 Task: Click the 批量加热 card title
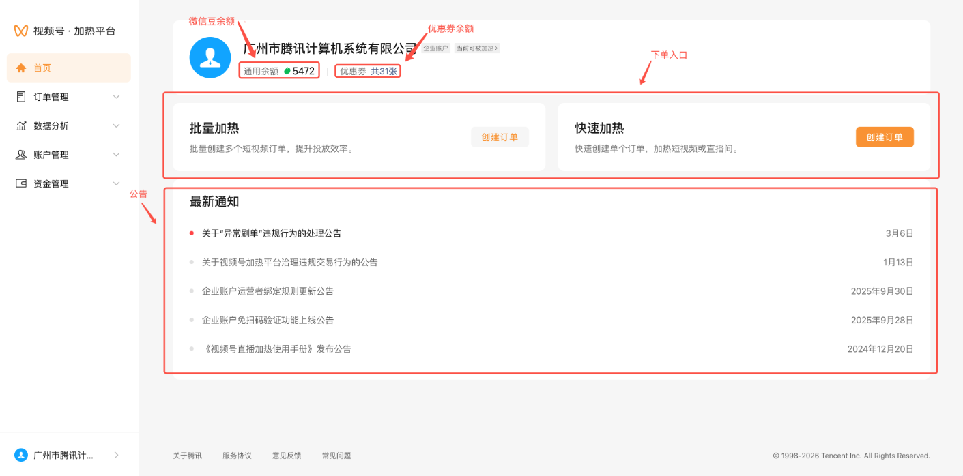[214, 128]
